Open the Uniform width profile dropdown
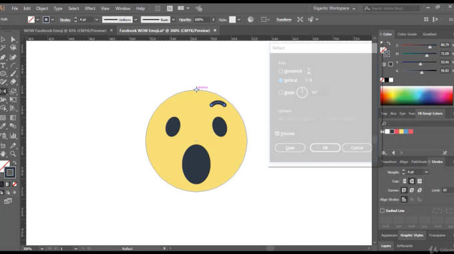Image resolution: width=454 pixels, height=254 pixels. click(x=136, y=19)
